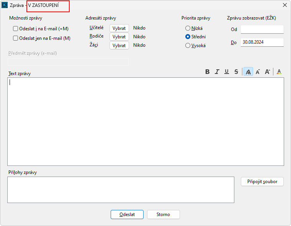Click the app icon in title bar
Screen dimensions: 291x226
[x=5, y=5]
